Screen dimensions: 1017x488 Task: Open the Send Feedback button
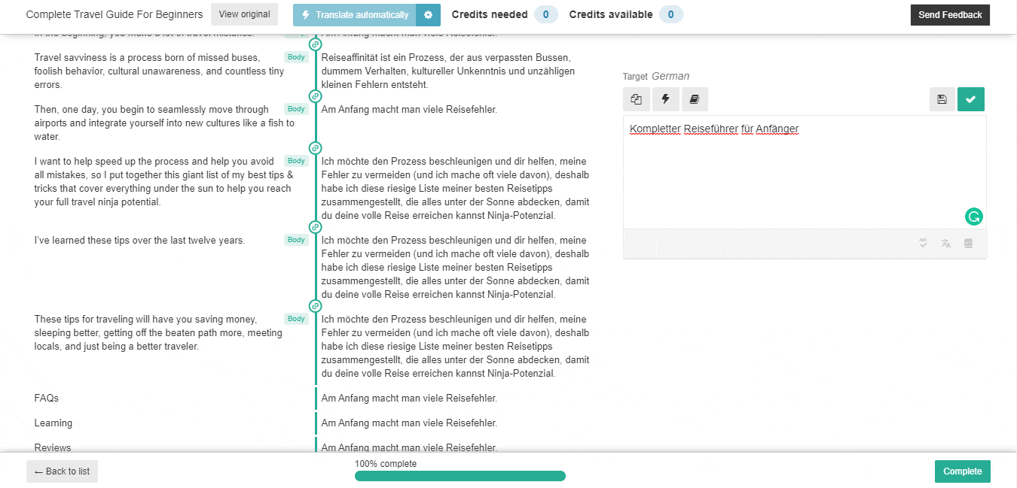(x=950, y=15)
